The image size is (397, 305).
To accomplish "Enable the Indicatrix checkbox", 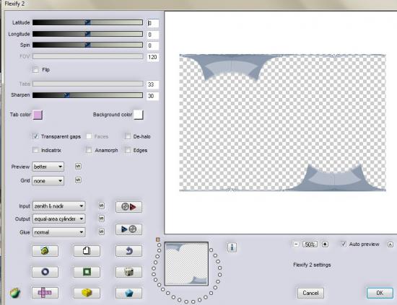I will [x=35, y=150].
